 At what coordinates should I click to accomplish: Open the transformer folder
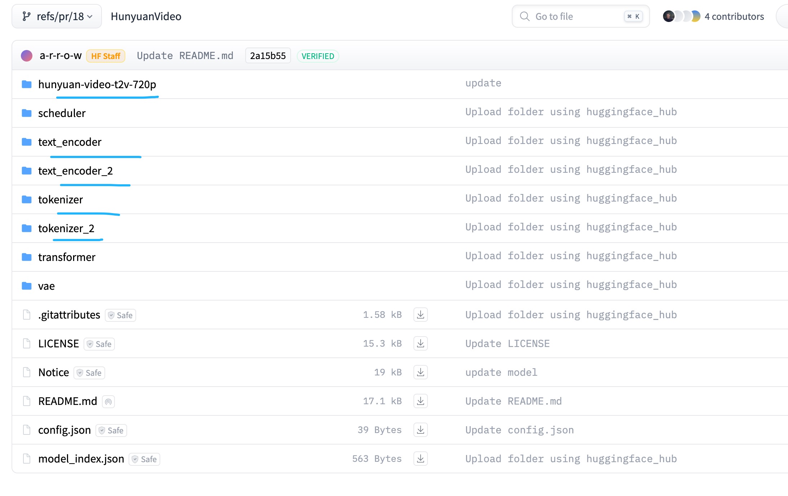67,257
